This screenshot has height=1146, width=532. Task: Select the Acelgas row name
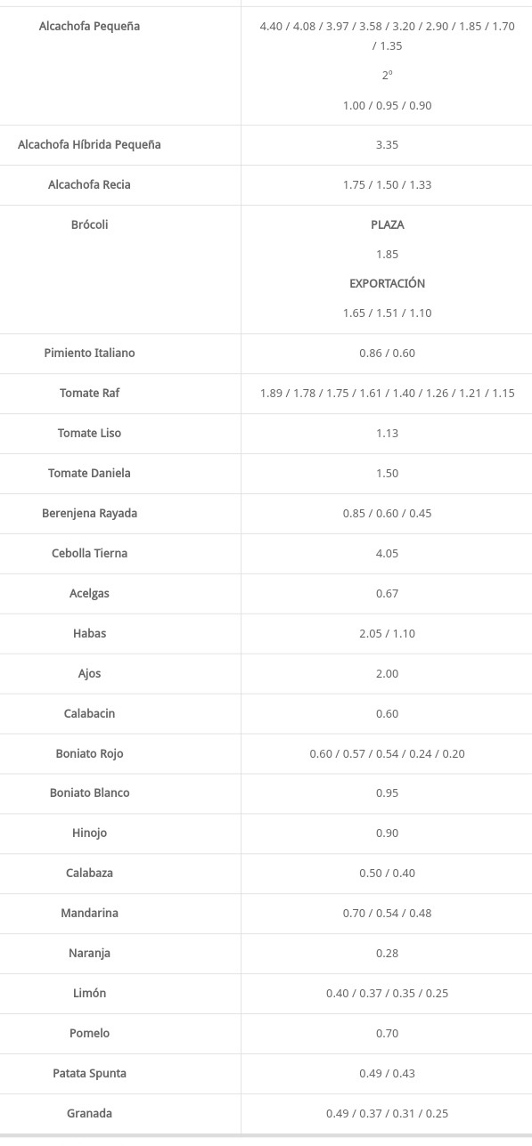89,593
